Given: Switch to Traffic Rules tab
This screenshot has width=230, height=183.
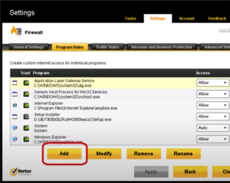Looking at the screenshot, I should (x=107, y=47).
